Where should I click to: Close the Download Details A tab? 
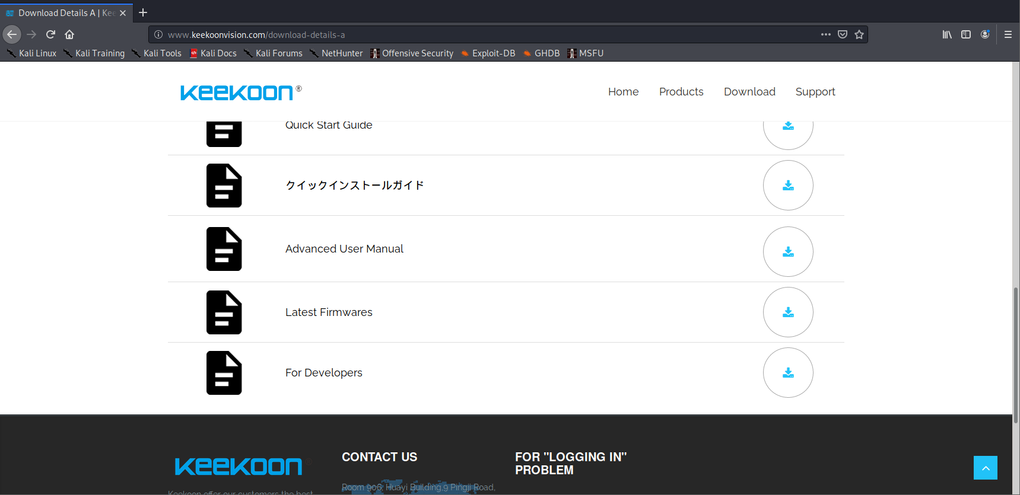[123, 13]
